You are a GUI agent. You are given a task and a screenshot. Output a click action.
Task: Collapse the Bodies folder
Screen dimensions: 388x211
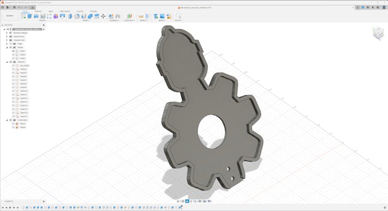tap(7, 47)
